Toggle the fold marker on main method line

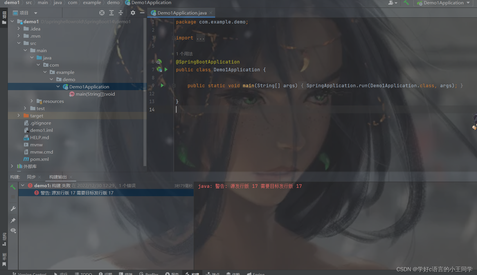point(174,86)
